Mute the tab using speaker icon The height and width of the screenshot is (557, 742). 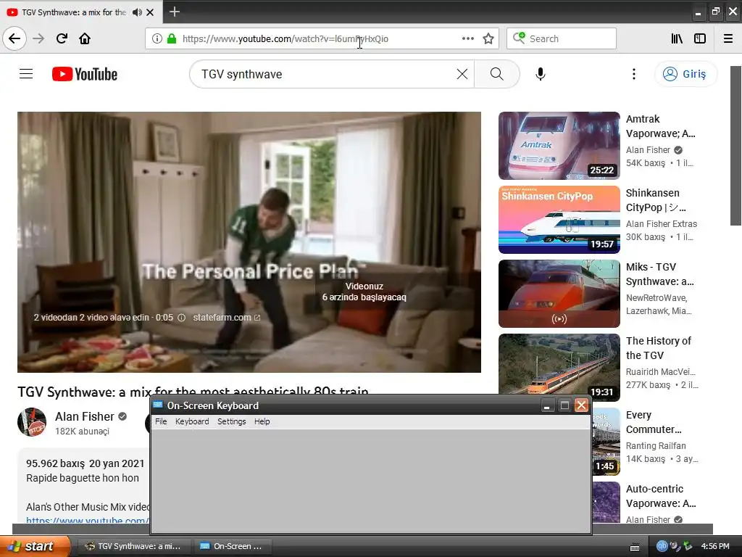137,12
